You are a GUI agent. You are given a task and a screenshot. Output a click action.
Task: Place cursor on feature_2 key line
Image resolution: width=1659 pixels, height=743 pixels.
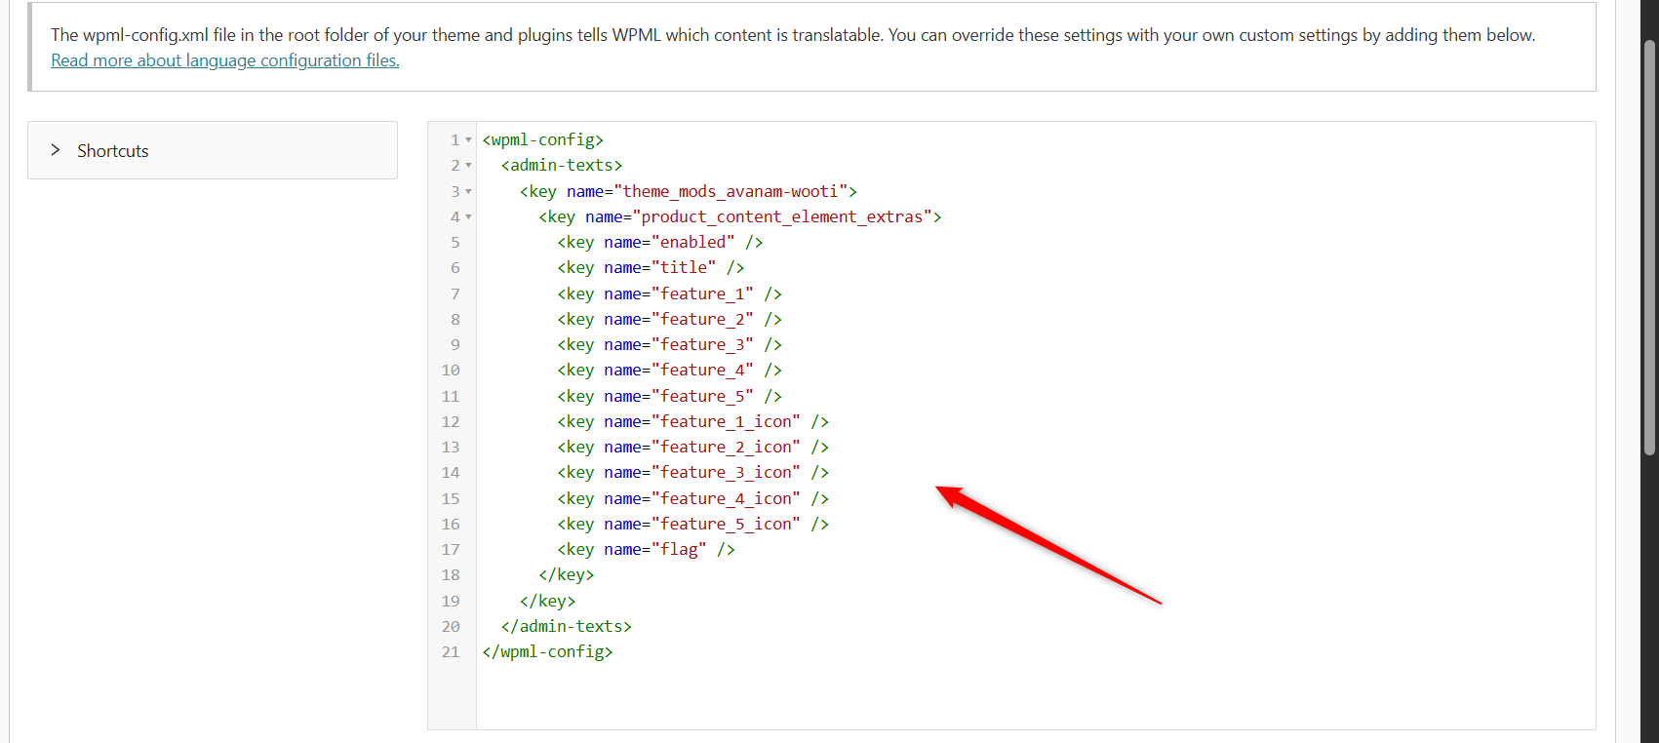click(x=669, y=319)
